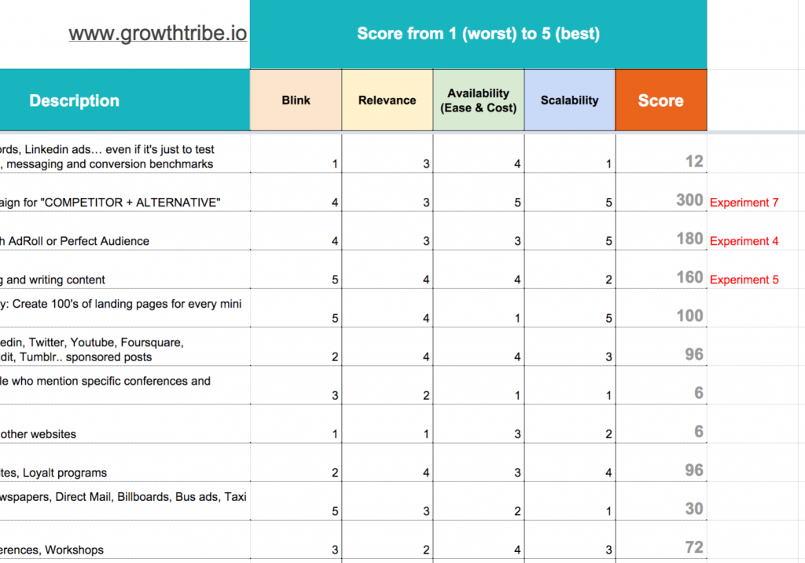This screenshot has height=563, width=805.
Task: Select the Relevance column header
Action: click(387, 101)
